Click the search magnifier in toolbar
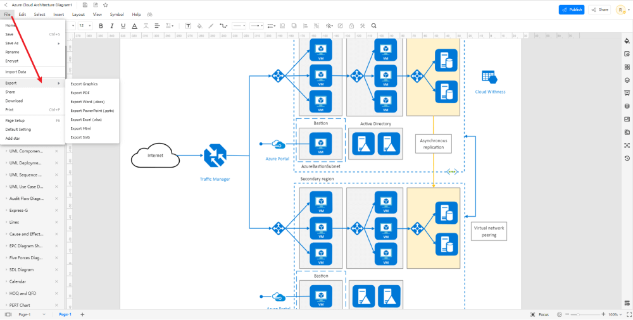The width and height of the screenshot is (633, 320). [x=374, y=26]
